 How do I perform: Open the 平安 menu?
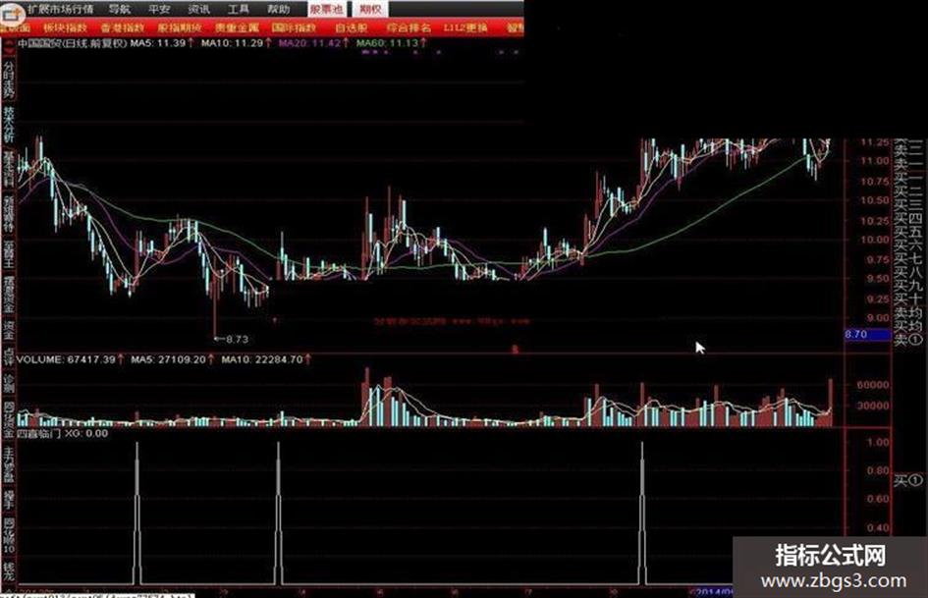(x=159, y=9)
